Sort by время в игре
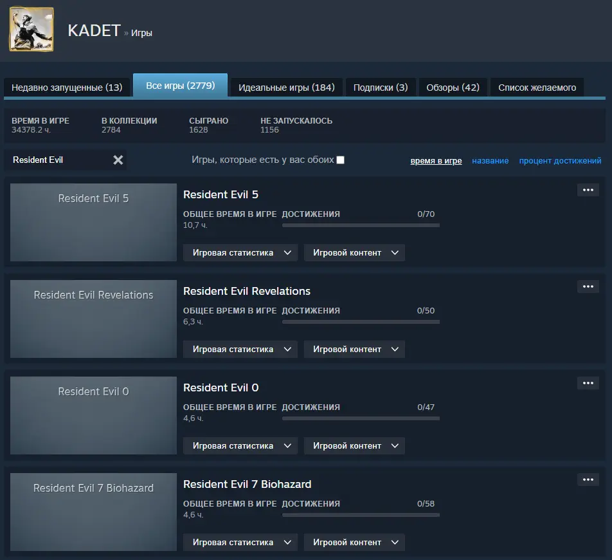 click(x=436, y=161)
